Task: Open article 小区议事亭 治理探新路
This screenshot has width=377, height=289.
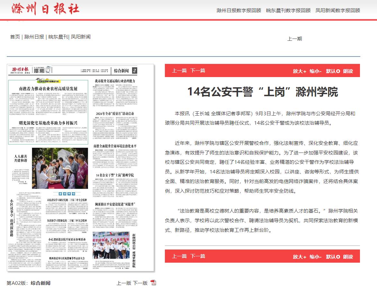Action: [x=12, y=218]
